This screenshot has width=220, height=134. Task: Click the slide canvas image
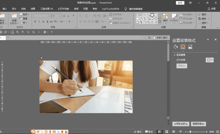point(86,87)
